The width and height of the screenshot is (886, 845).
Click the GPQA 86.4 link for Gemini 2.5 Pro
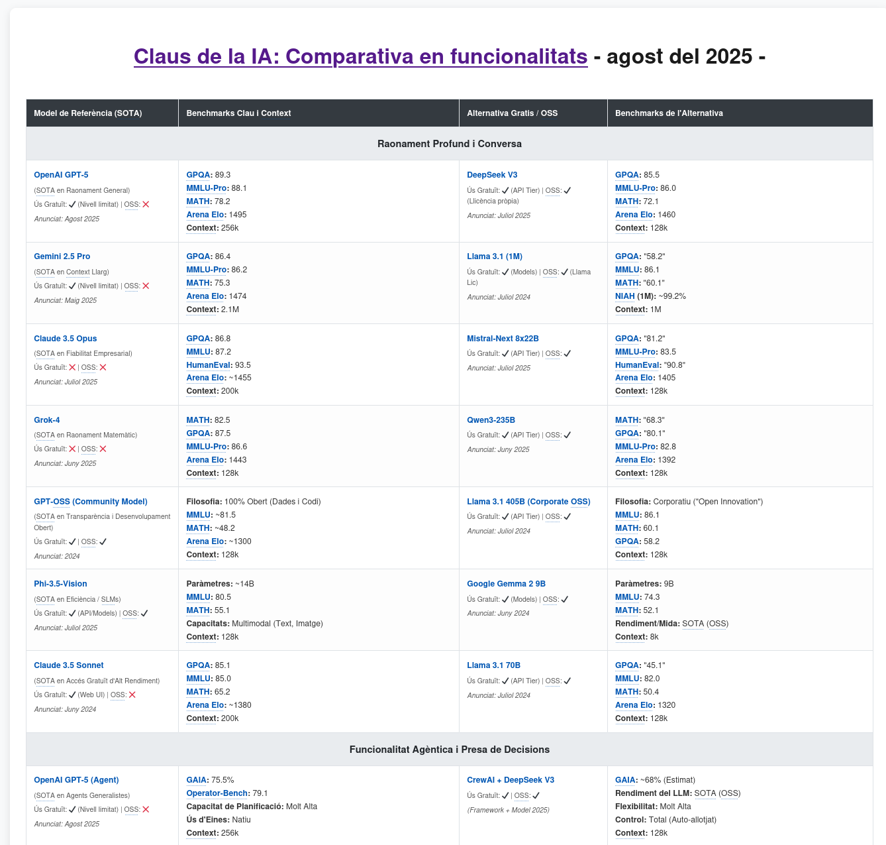click(199, 256)
